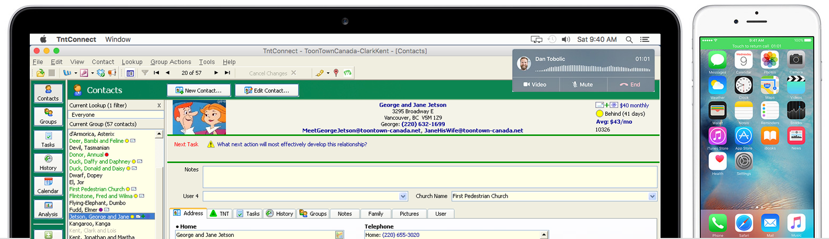
Task: Toggle the contact list view icon
Action: click(x=130, y=73)
